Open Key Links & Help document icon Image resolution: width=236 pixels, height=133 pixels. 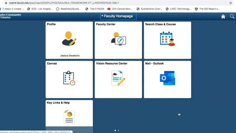coord(69,117)
